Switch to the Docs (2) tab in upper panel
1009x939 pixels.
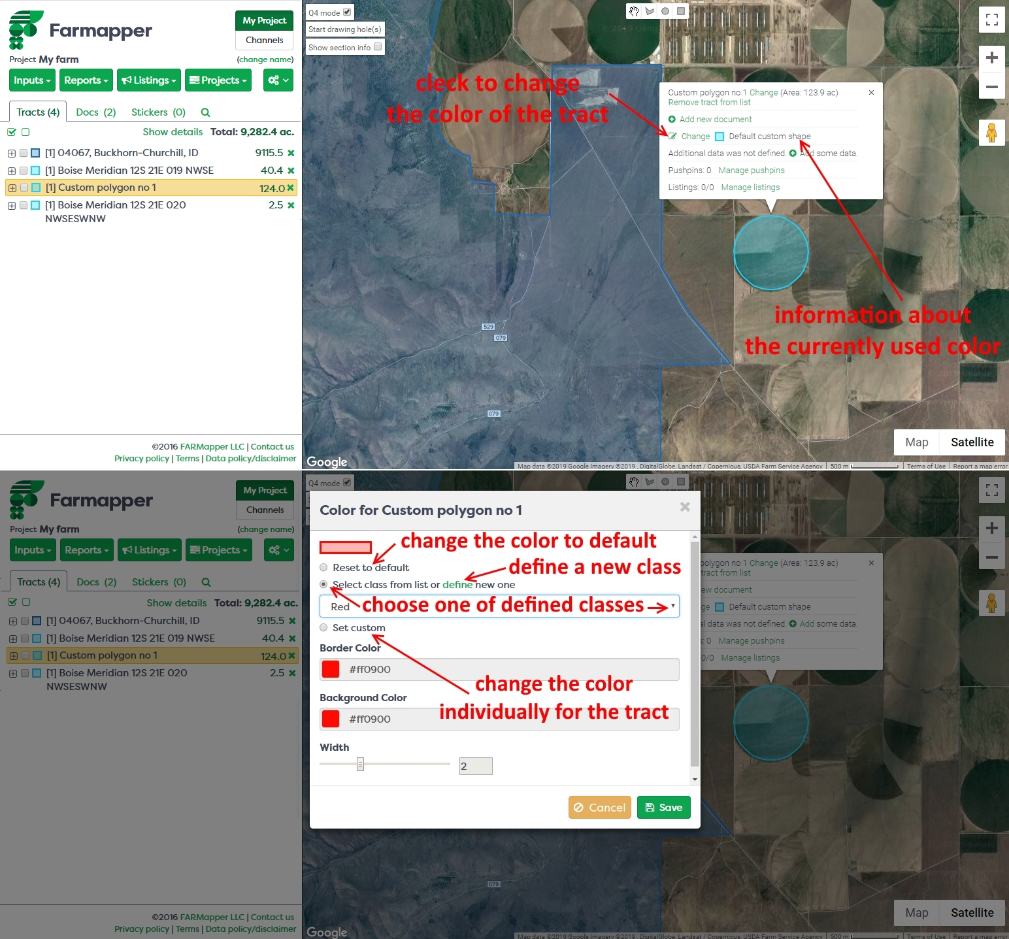point(96,112)
